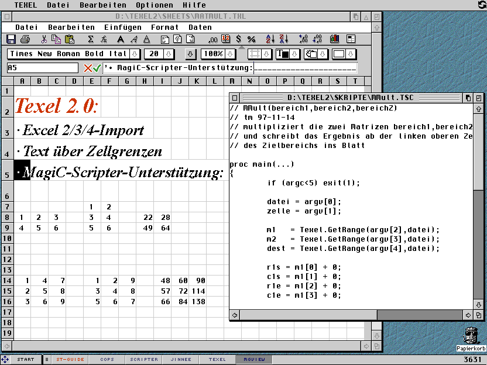The height and width of the screenshot is (365, 487).
Task: Confirm the cell edit with green checkmark
Action: (x=97, y=68)
